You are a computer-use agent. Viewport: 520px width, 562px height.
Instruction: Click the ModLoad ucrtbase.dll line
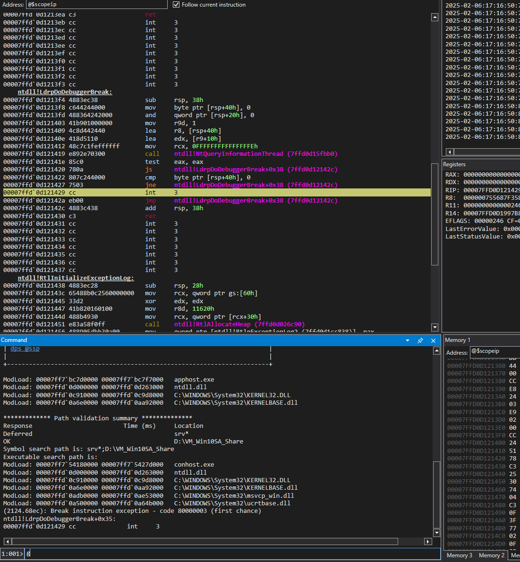pos(146,503)
